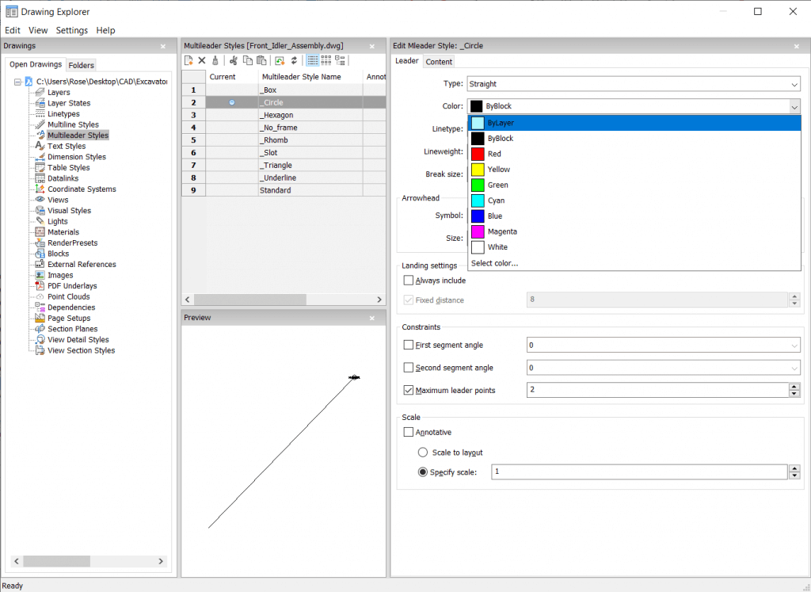Image resolution: width=811 pixels, height=592 pixels.
Task: Switch styles panel to tree view
Action: (x=341, y=60)
